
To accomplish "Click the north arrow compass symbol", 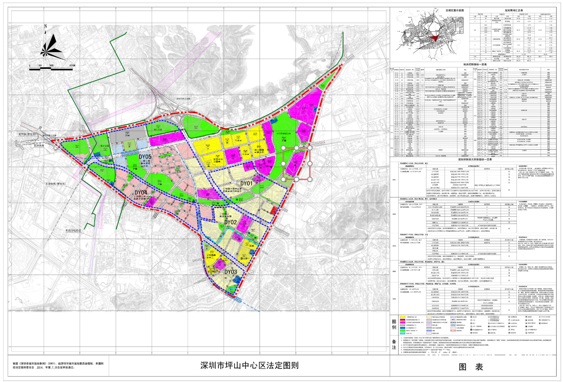I will [x=53, y=47].
